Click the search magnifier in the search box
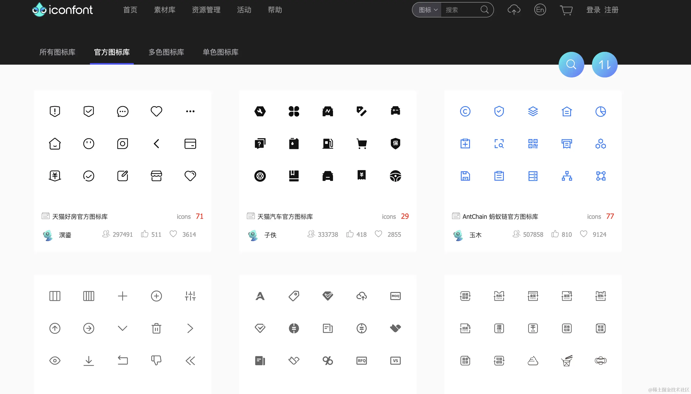Viewport: 691px width, 394px height. (485, 10)
